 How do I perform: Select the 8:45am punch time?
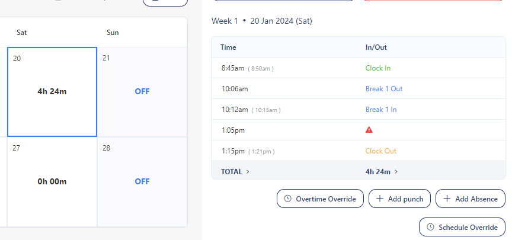click(x=232, y=68)
